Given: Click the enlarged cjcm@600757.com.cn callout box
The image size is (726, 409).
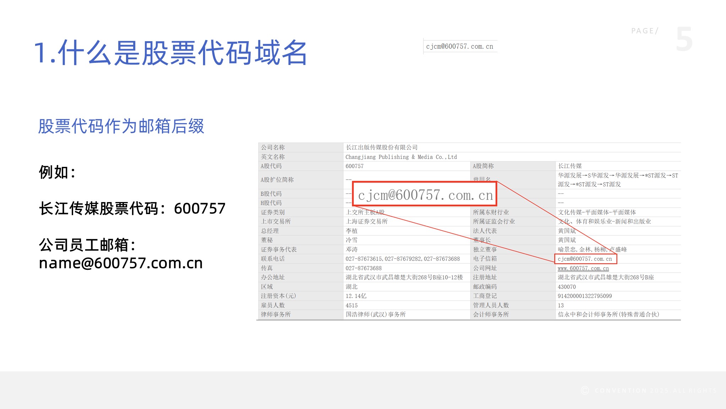Looking at the screenshot, I should [x=425, y=195].
